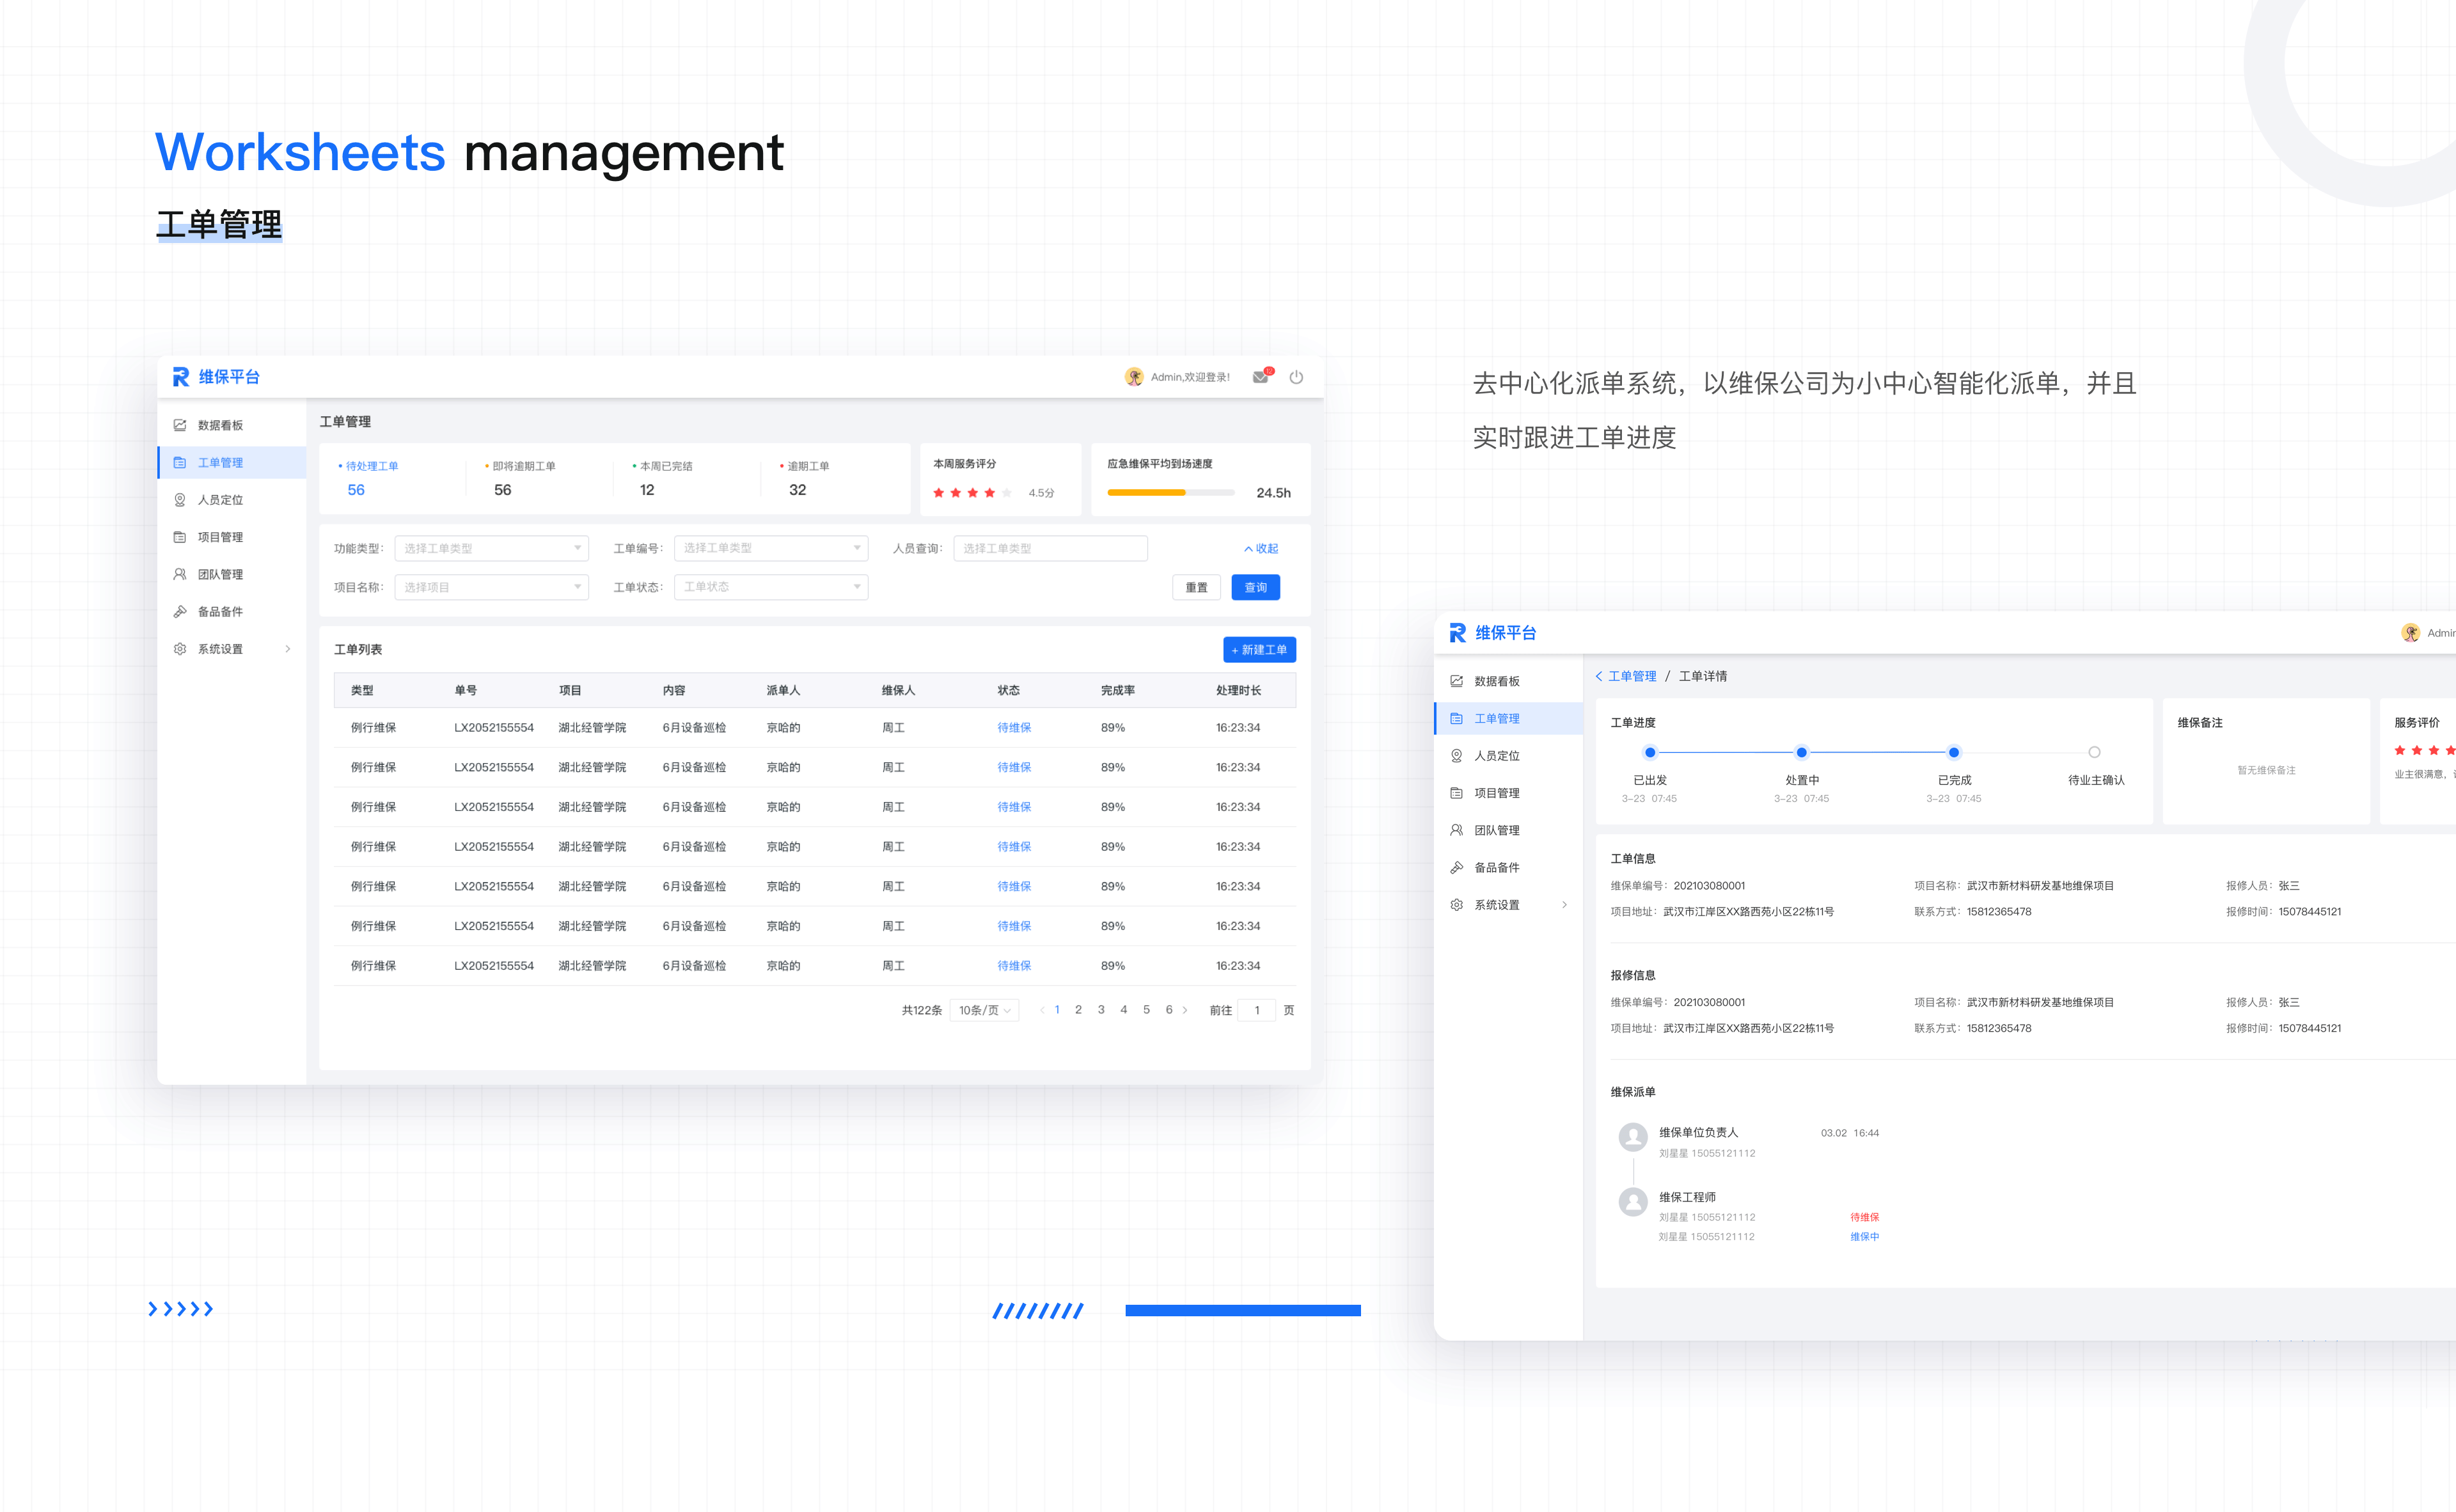The height and width of the screenshot is (1512, 2456).
Task: Click the previous page arrow in pagination
Action: point(1042,1010)
